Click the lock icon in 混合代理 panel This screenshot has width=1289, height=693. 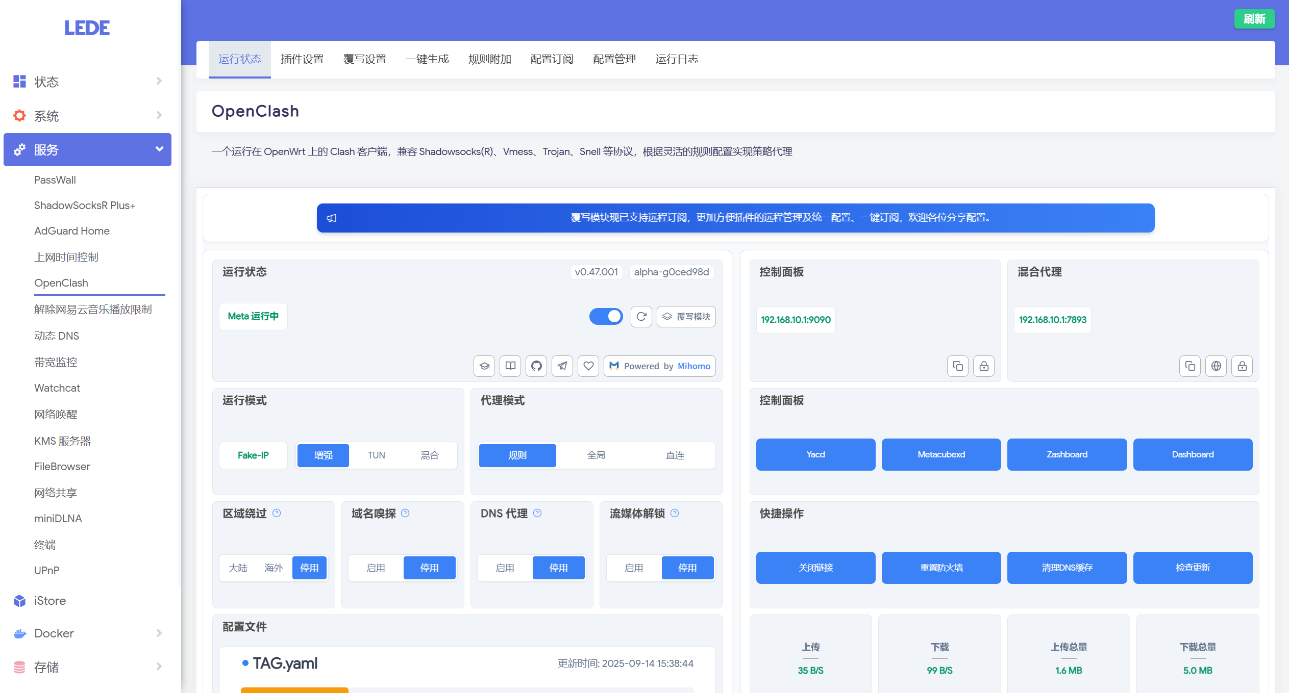pyautogui.click(x=1242, y=366)
